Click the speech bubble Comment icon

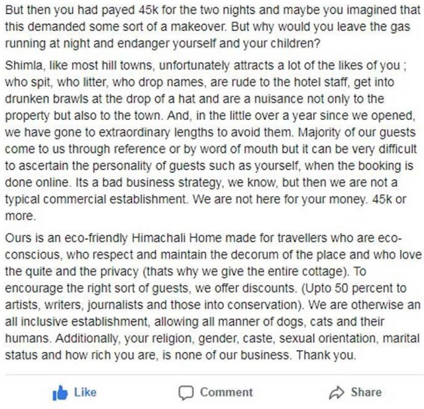pyautogui.click(x=187, y=392)
